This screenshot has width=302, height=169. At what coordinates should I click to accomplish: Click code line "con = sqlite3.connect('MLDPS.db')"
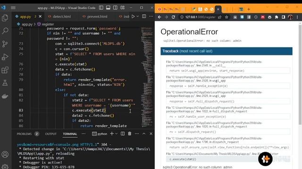pyautogui.click(x=90, y=44)
